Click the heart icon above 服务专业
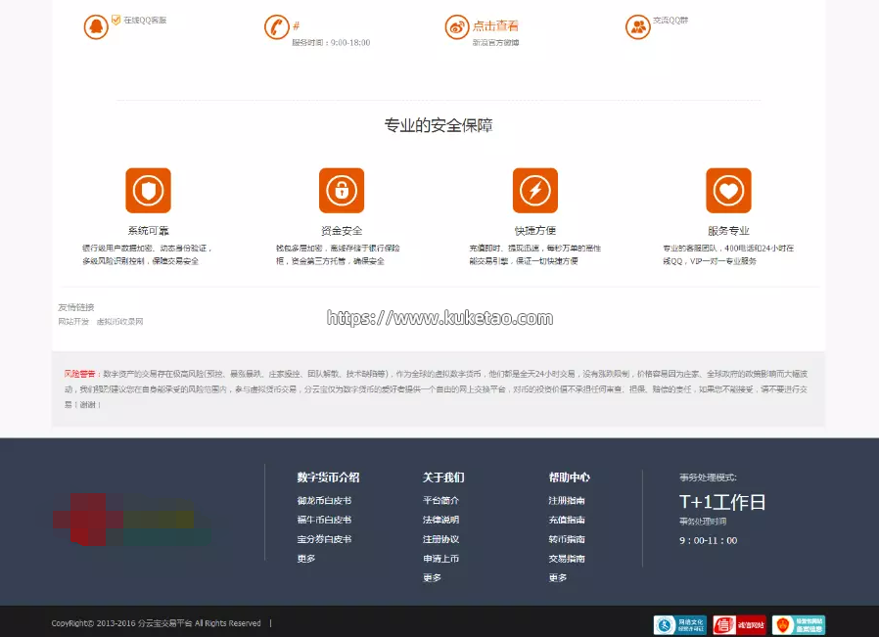Screen dimensions: 879x637 [x=729, y=191]
